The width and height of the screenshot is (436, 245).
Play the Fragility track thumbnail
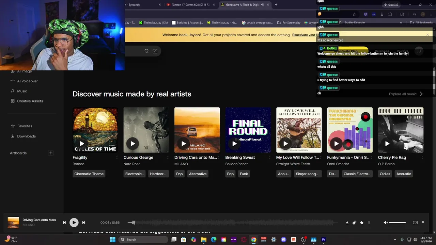pyautogui.click(x=82, y=144)
